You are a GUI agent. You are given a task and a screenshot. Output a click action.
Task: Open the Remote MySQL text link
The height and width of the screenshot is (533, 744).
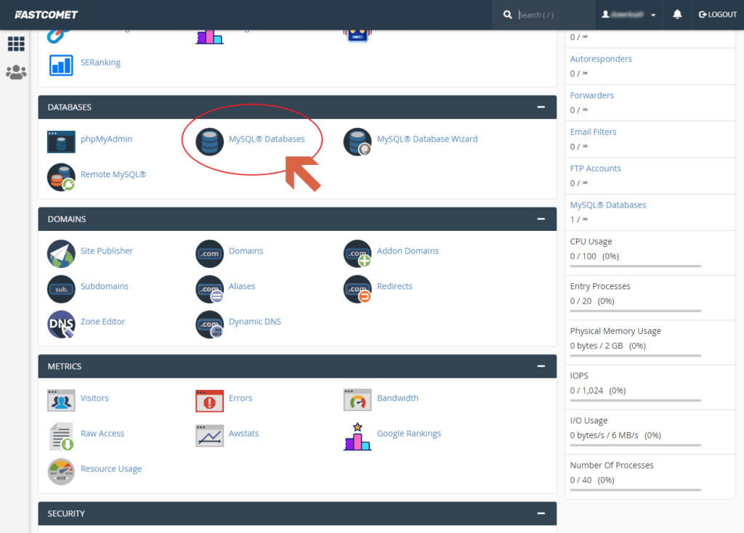click(113, 174)
